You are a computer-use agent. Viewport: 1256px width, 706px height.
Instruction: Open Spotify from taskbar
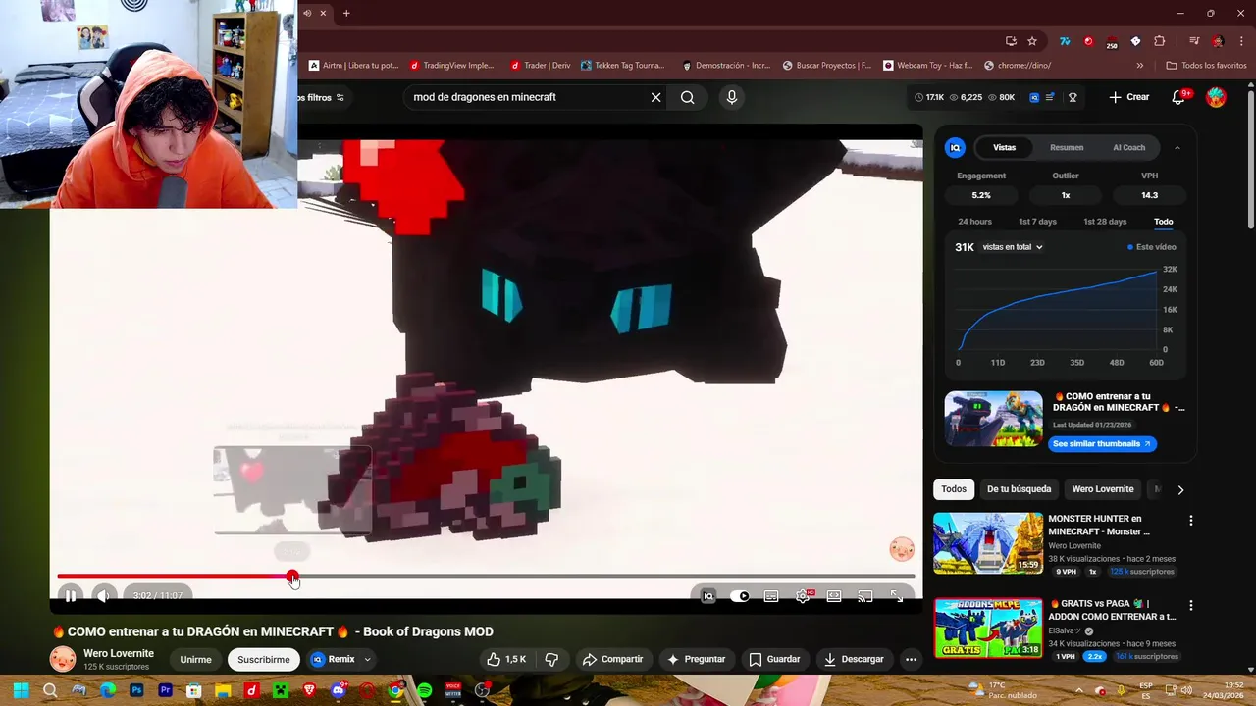424,690
